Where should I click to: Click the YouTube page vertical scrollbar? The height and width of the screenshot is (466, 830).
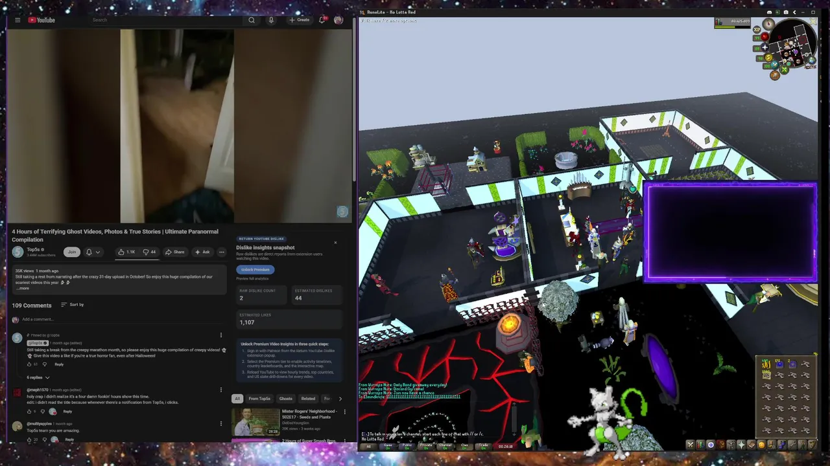(x=354, y=104)
